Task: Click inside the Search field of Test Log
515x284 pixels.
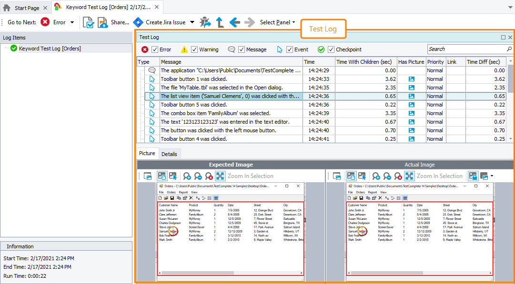Action: [x=467, y=49]
